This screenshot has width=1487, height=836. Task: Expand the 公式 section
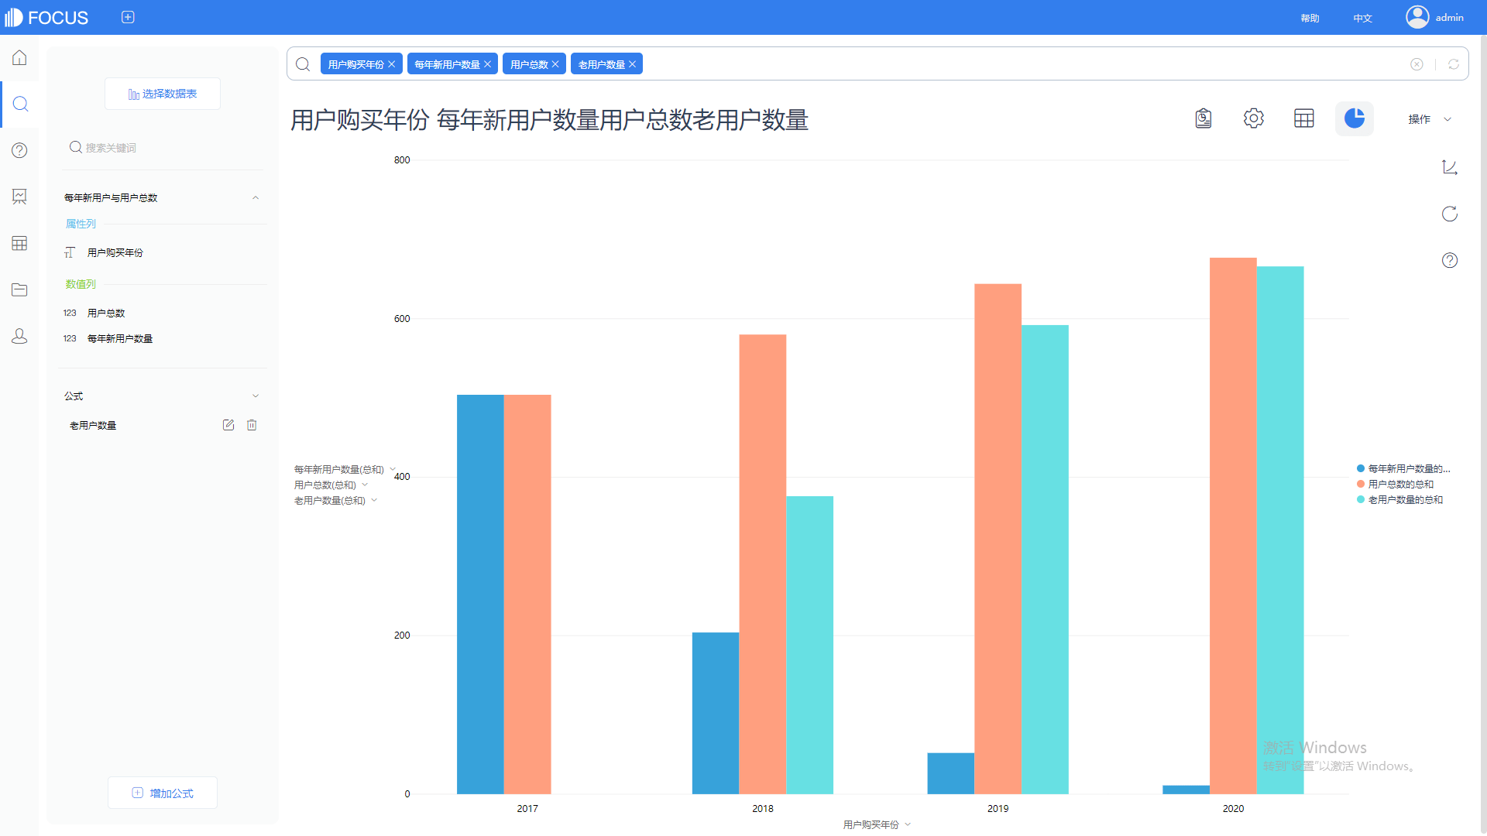pos(256,395)
